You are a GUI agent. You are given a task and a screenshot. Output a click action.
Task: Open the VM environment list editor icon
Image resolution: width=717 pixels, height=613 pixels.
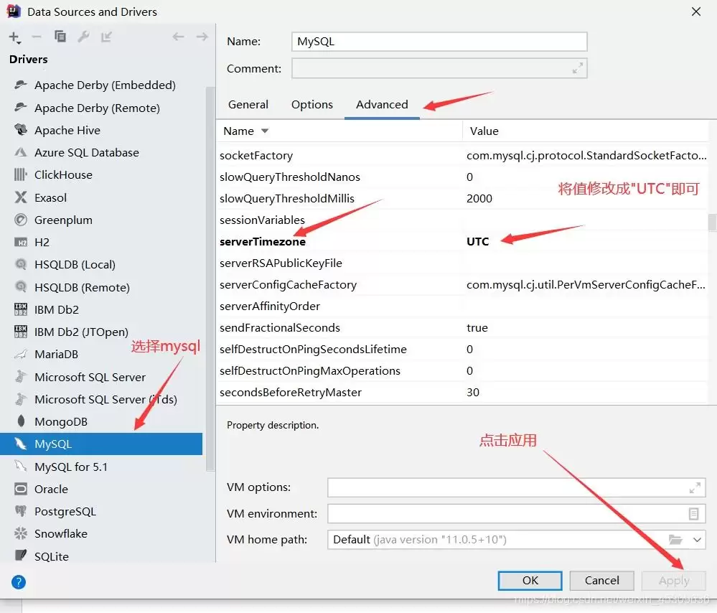coord(694,514)
